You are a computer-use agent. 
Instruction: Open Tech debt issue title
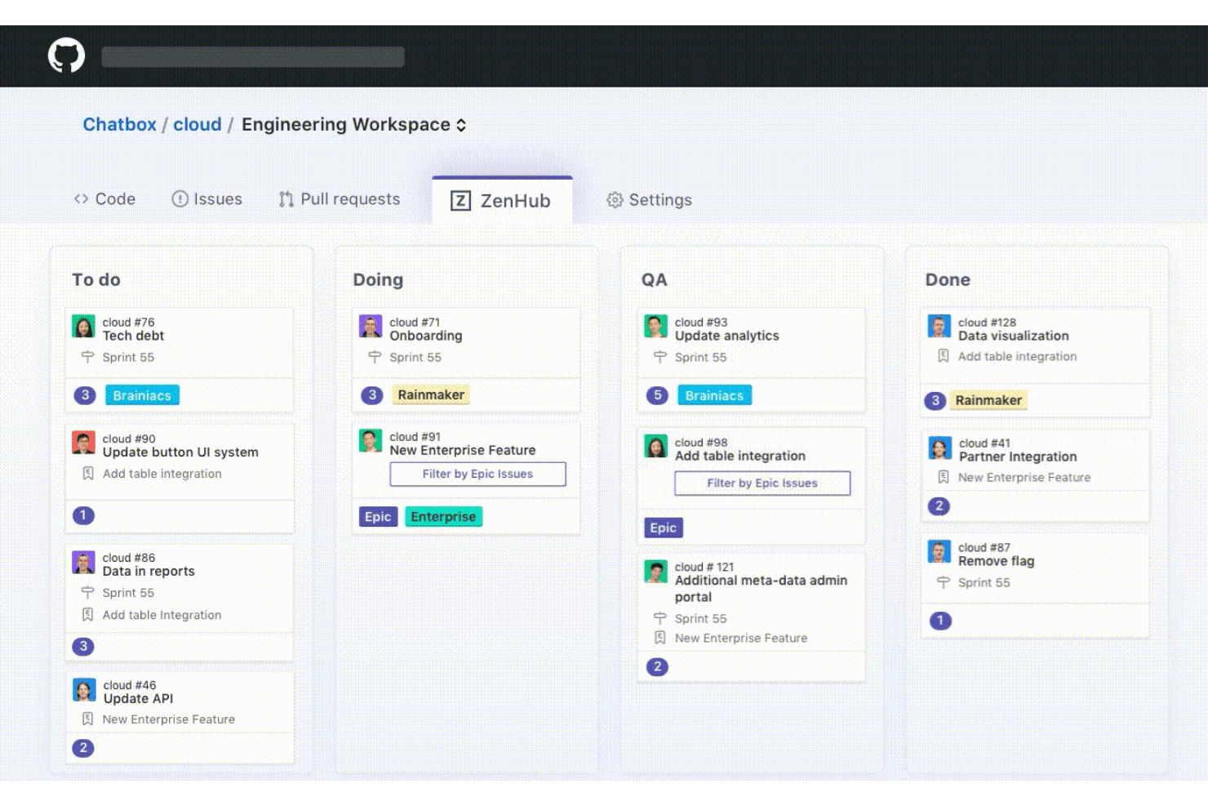(x=133, y=336)
